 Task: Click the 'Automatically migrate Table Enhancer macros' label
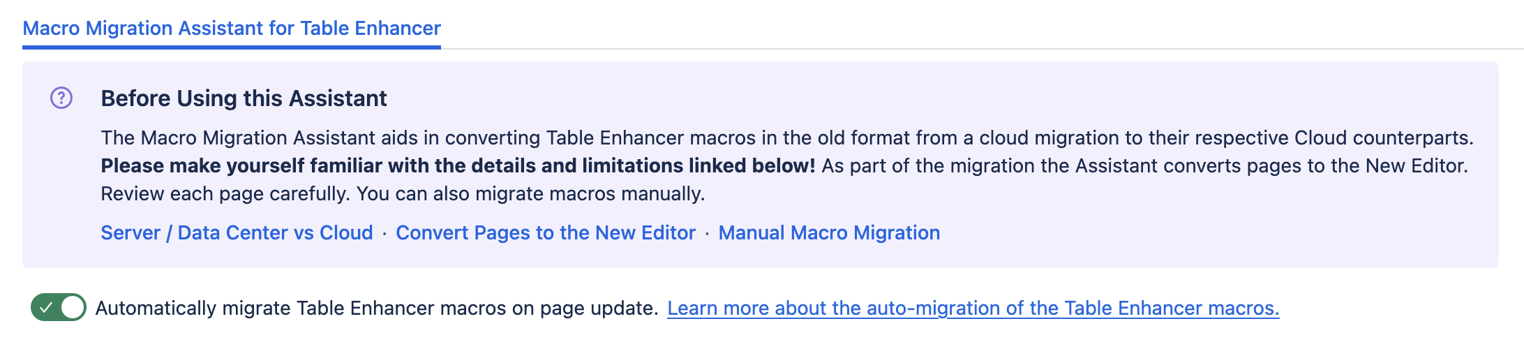click(x=377, y=308)
